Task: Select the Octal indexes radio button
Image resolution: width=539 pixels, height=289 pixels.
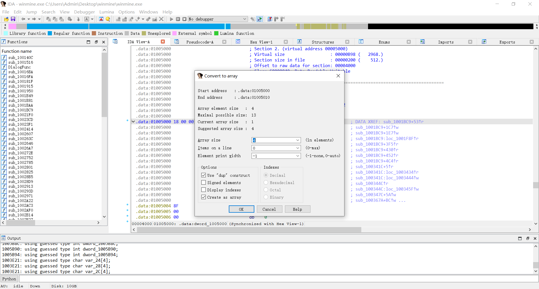Action: click(266, 190)
